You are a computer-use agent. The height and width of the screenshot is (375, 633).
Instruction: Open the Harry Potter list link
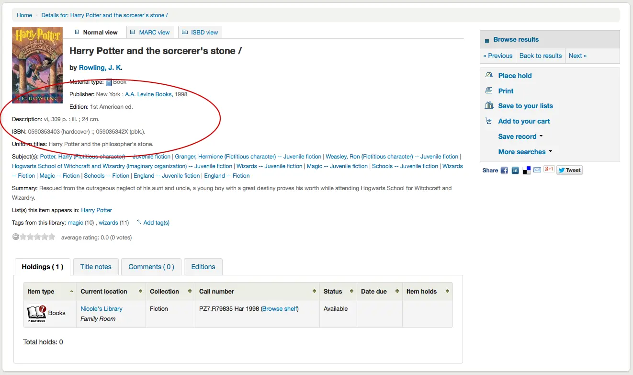point(97,210)
